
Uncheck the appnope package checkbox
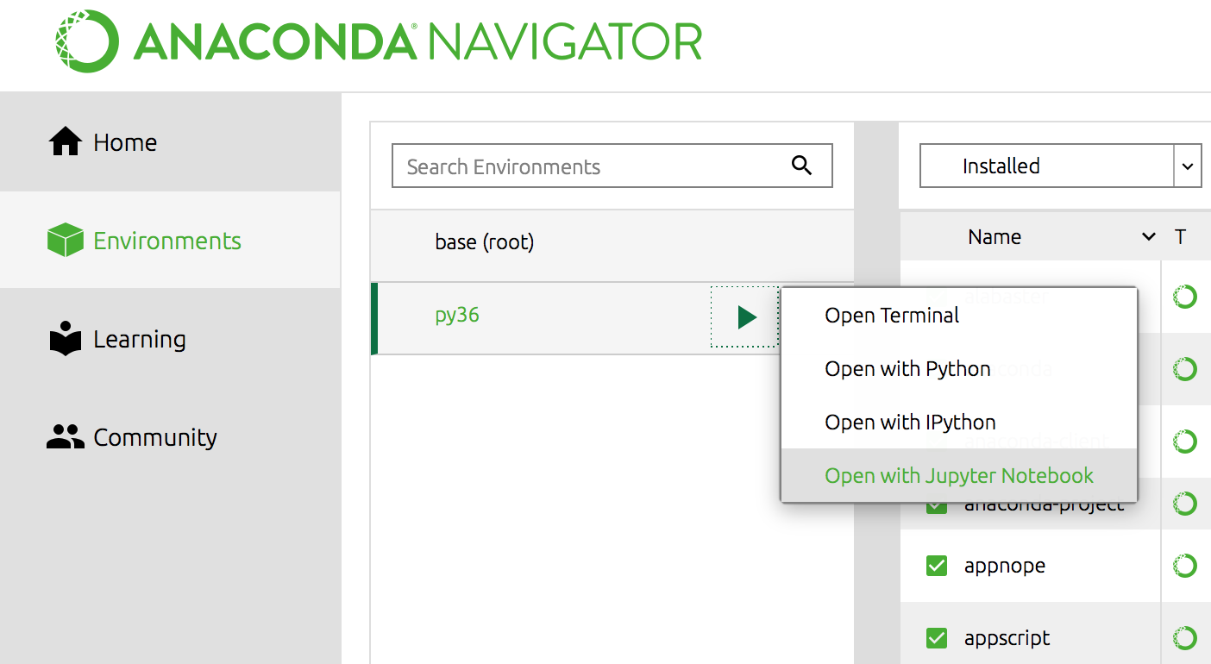tap(937, 566)
